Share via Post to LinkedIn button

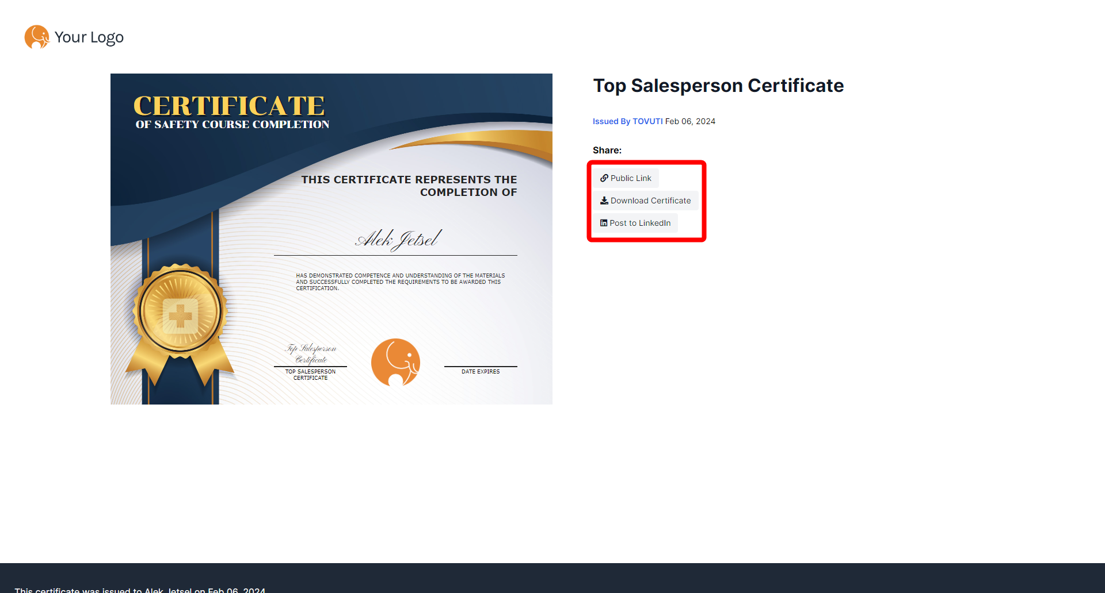point(635,223)
